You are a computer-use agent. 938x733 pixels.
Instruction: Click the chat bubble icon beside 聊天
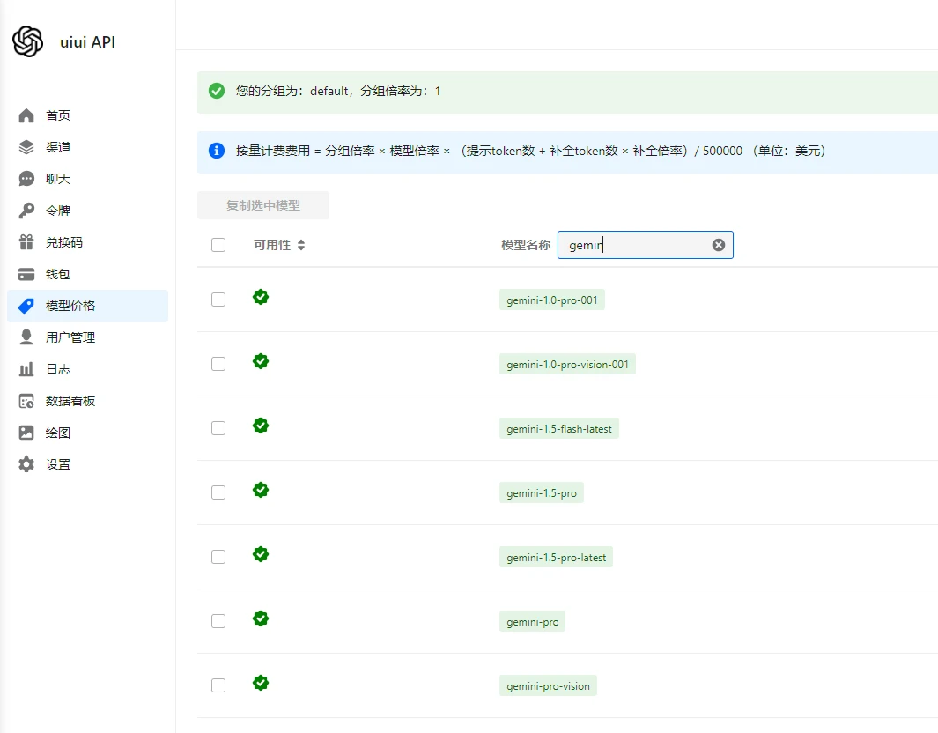pyautogui.click(x=26, y=179)
